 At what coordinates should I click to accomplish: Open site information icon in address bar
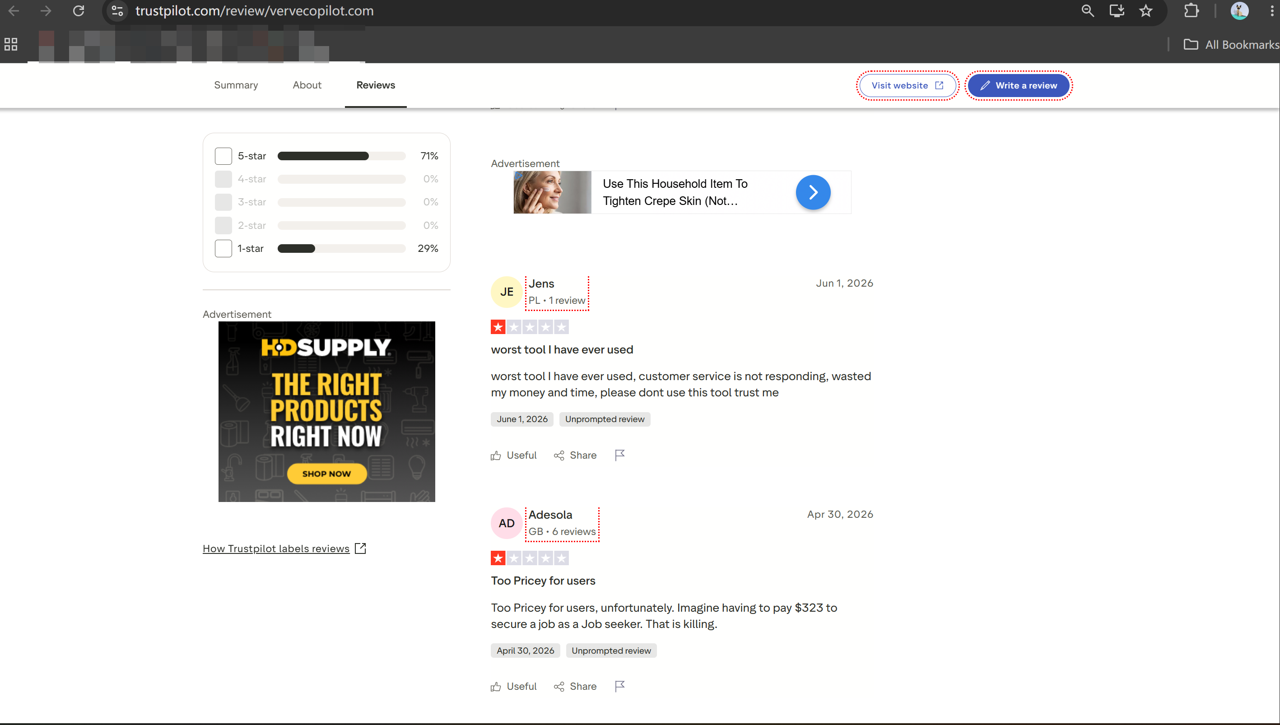(117, 10)
